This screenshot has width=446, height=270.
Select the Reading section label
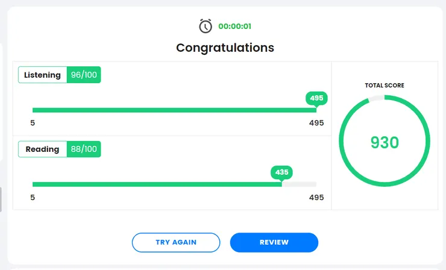tap(42, 149)
